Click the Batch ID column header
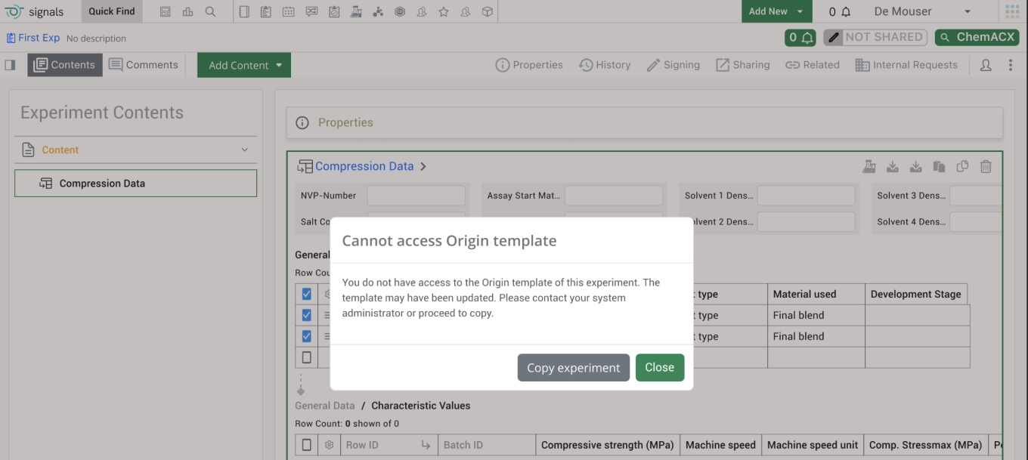Image resolution: width=1028 pixels, height=460 pixels. click(x=487, y=445)
